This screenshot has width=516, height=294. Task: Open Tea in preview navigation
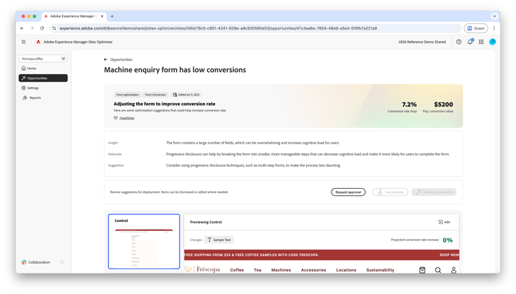click(257, 270)
